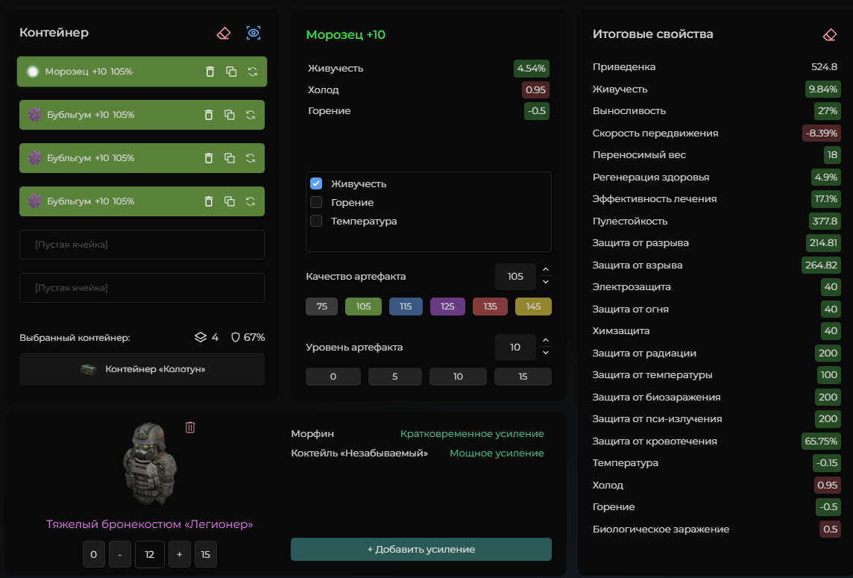853x578 pixels.
Task: Decrease armor upgrade with minus button
Action: pyautogui.click(x=120, y=555)
